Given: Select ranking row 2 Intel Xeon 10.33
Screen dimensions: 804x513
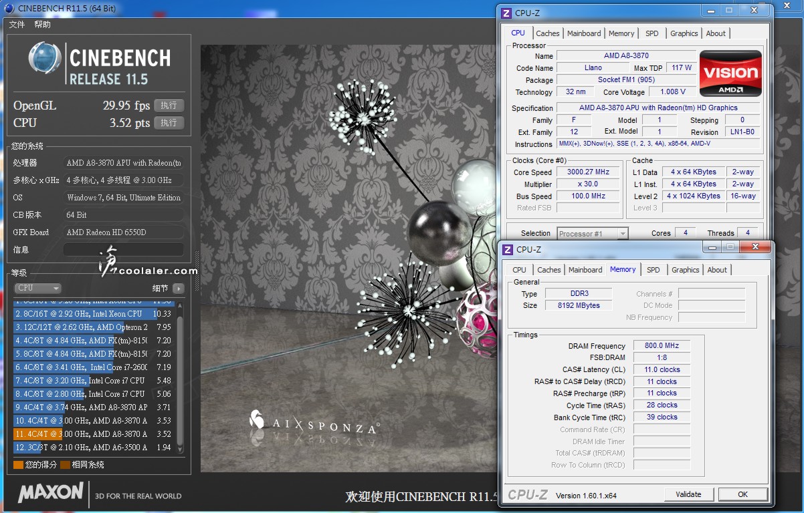Looking at the screenshot, I should click(x=93, y=314).
